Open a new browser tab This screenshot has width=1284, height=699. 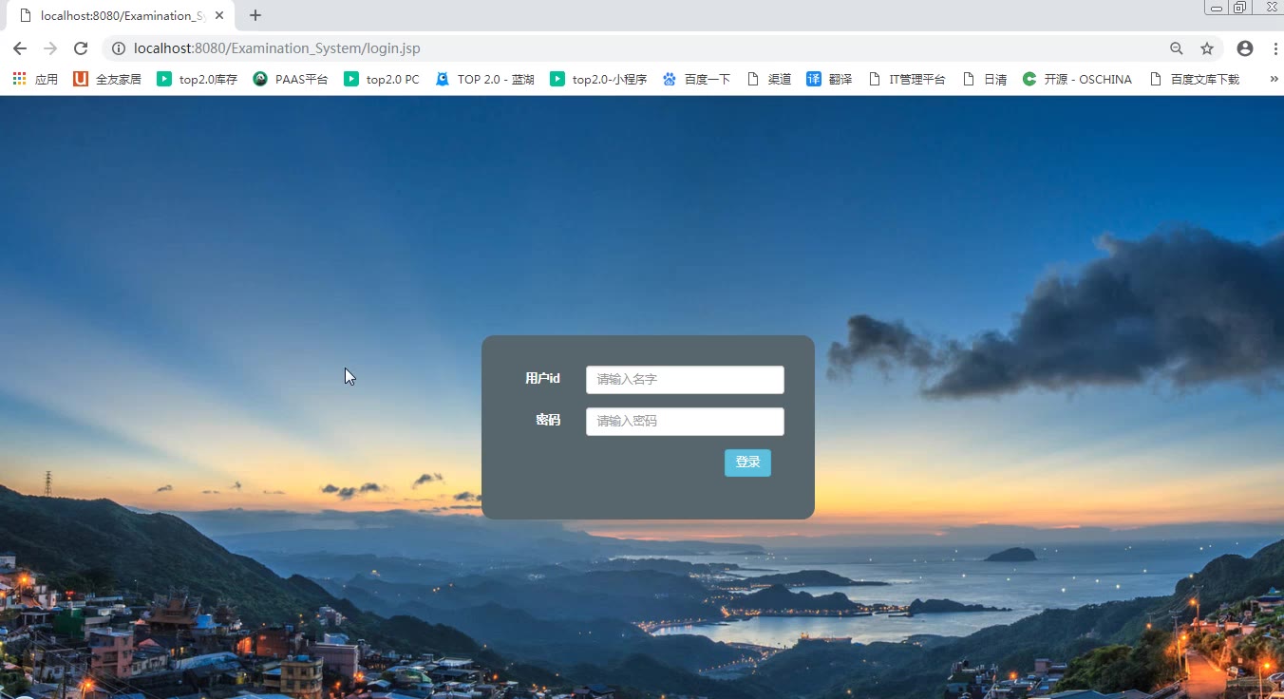tap(255, 15)
